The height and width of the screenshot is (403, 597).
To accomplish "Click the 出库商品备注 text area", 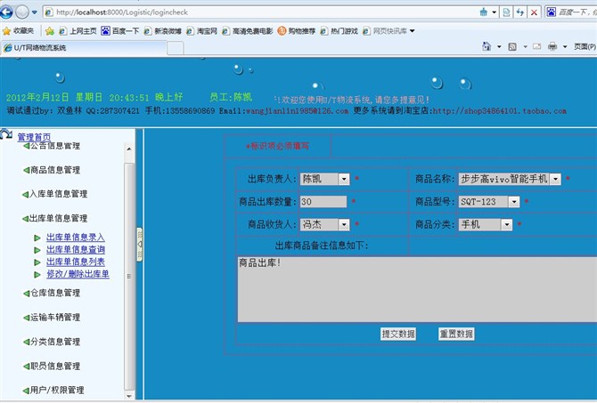I will pos(417,289).
